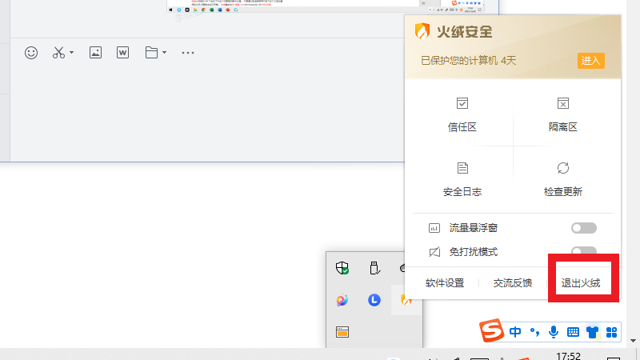Open the 隔离区 quarantine zone
Viewport: 640px width, 360px height.
[562, 114]
